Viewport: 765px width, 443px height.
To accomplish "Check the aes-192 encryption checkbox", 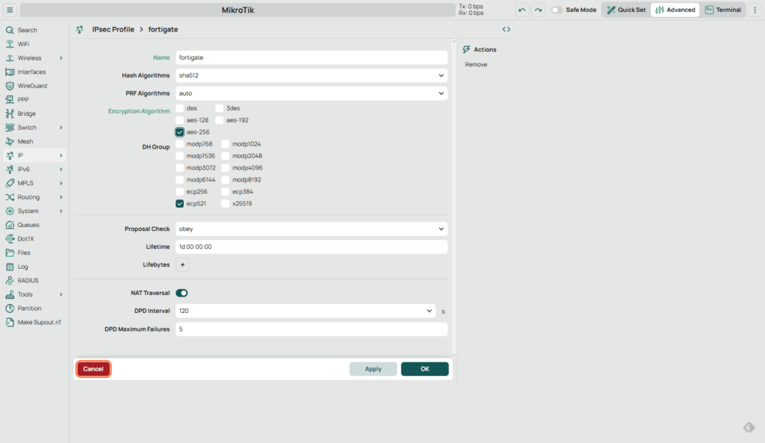I will tap(220, 120).
